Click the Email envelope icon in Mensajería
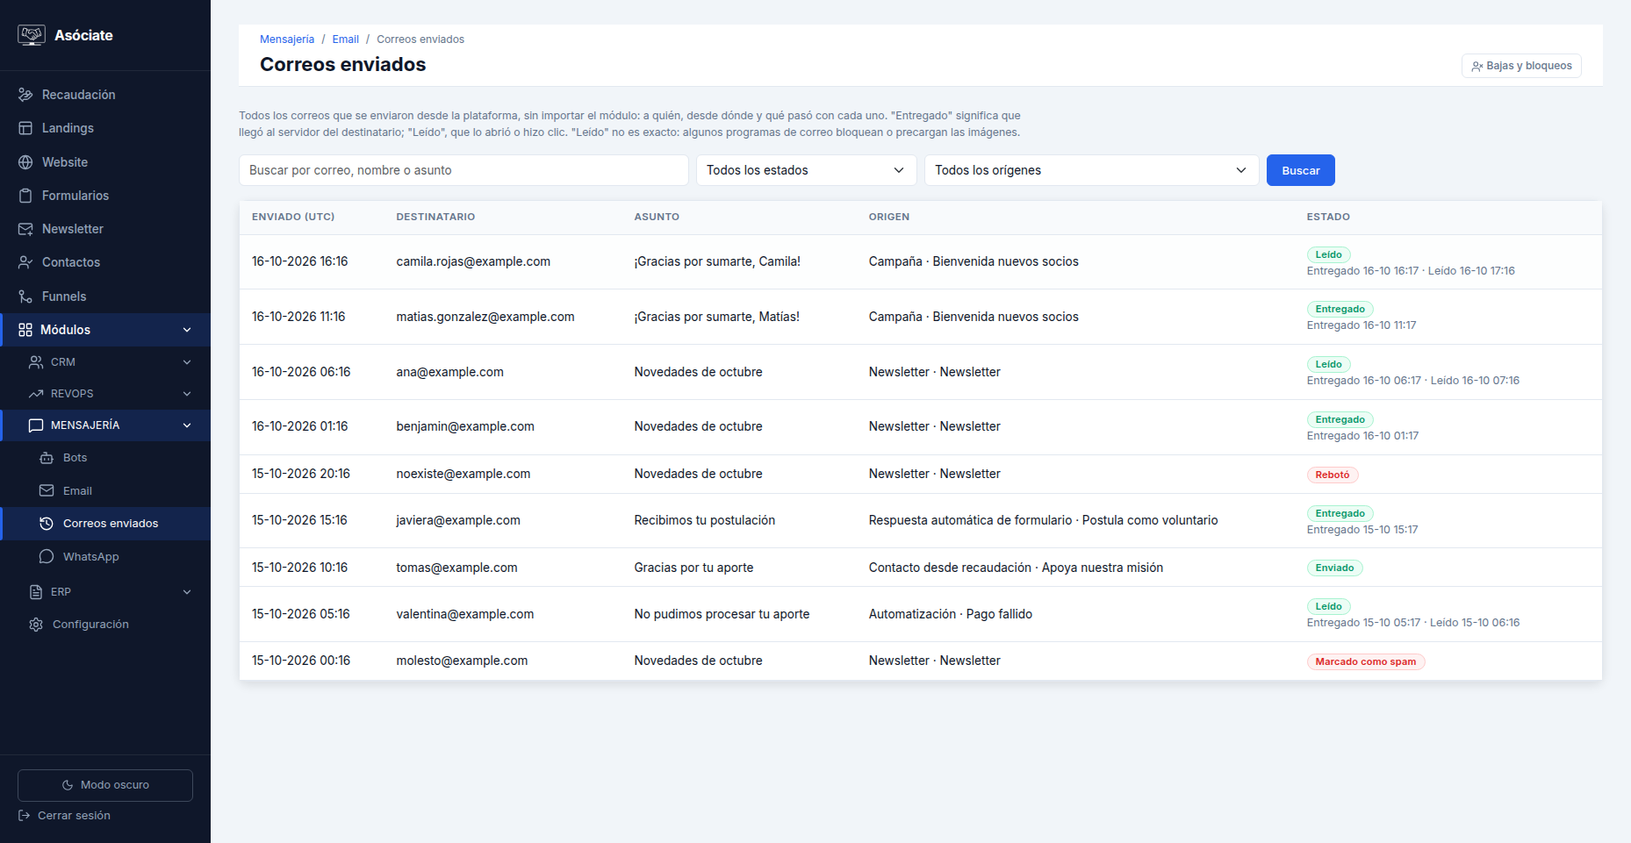1631x843 pixels. coord(47,491)
